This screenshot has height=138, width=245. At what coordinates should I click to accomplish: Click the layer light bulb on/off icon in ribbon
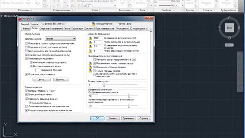[x=78, y=6]
